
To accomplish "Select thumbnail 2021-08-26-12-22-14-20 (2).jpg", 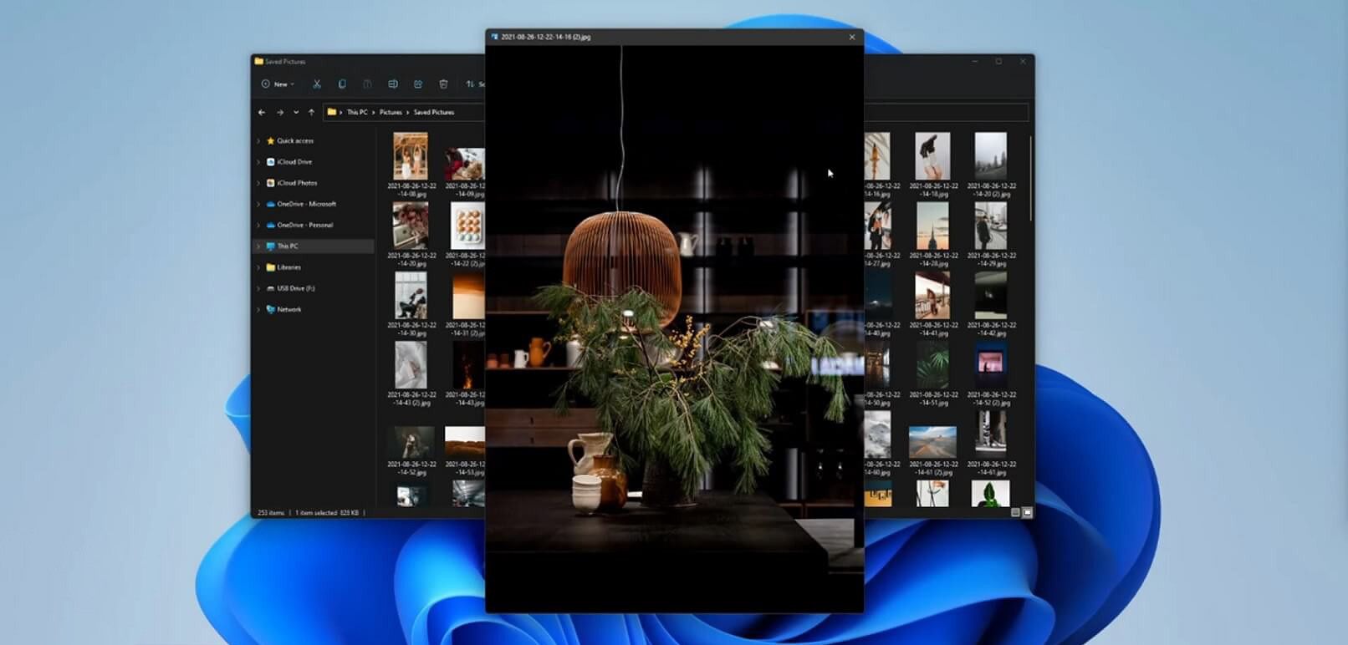I will point(991,156).
